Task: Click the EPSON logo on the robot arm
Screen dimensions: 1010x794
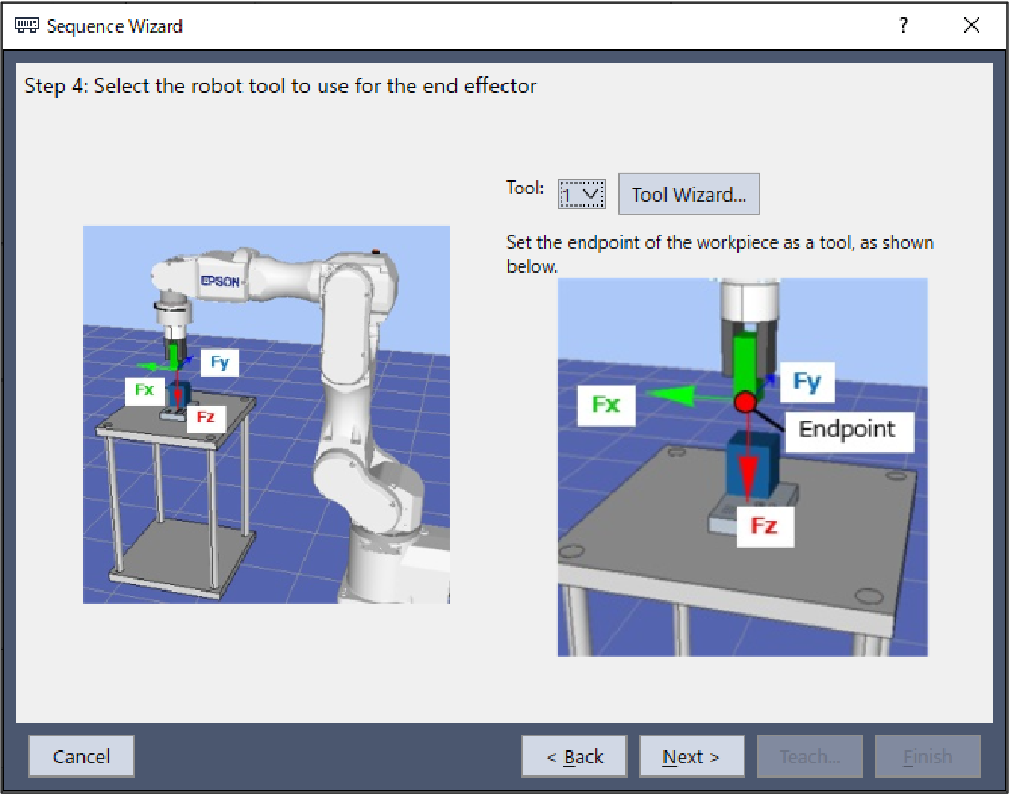Action: [220, 281]
